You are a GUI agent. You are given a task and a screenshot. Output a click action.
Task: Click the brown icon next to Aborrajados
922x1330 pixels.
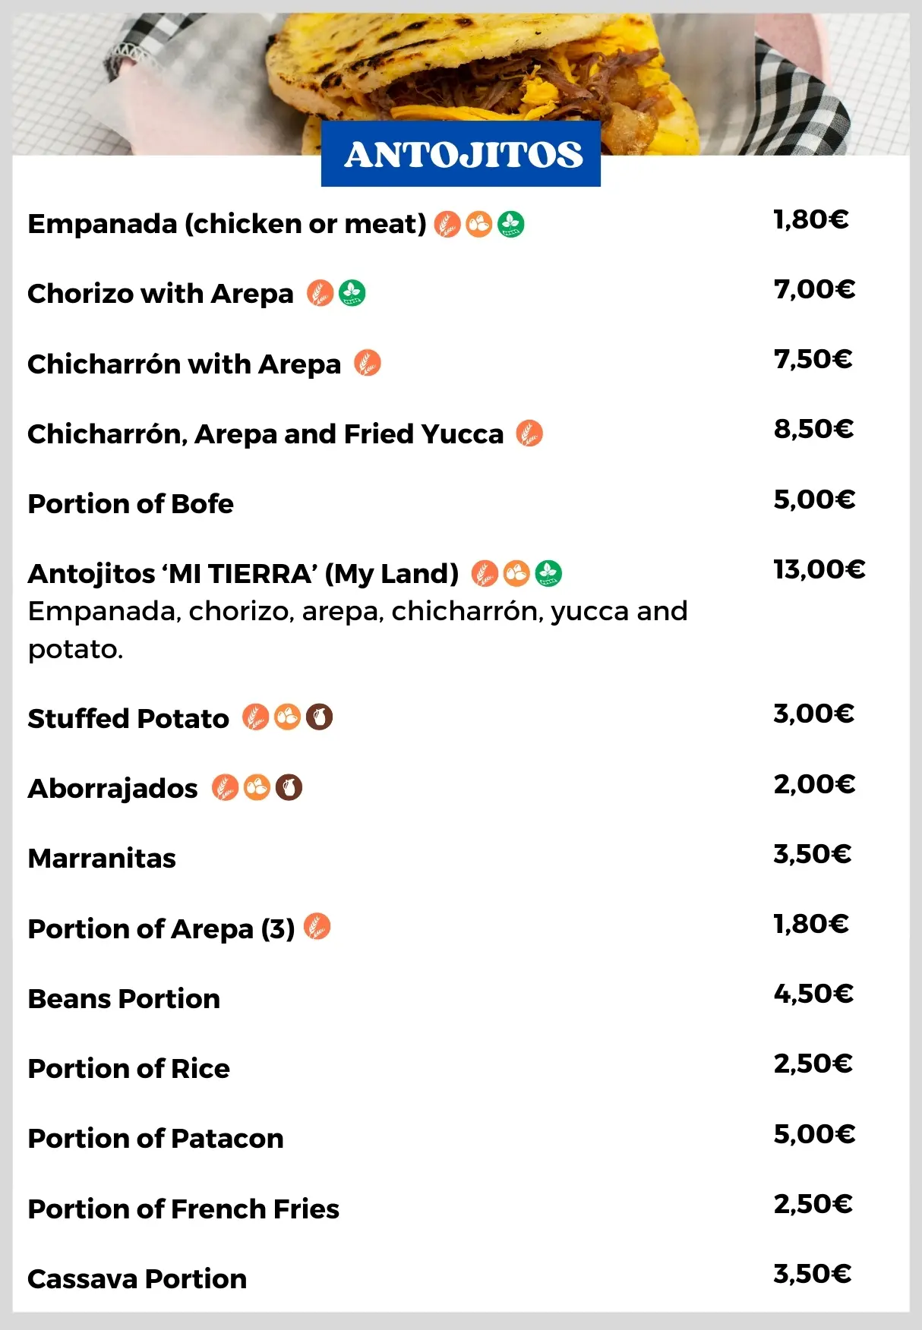(x=289, y=788)
